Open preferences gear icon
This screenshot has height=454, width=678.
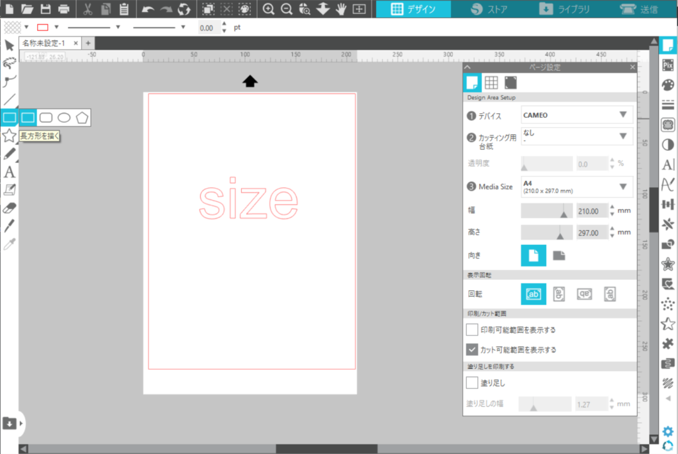tap(667, 431)
